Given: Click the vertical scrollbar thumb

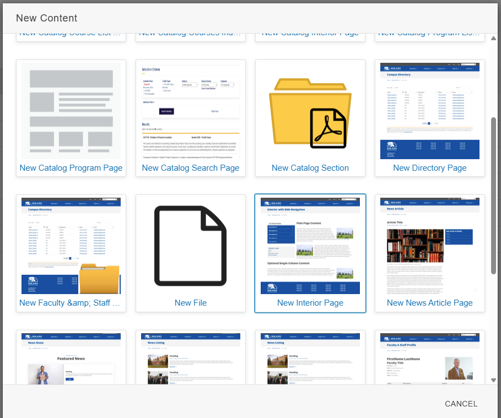Looking at the screenshot, I should click(493, 196).
